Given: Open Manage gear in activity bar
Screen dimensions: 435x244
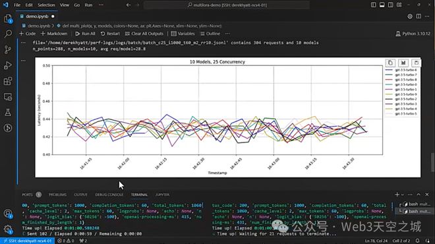Looking at the screenshot, I should point(8,229).
